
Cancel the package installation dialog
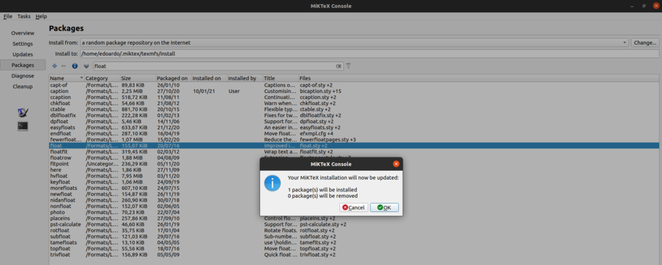tap(354, 207)
